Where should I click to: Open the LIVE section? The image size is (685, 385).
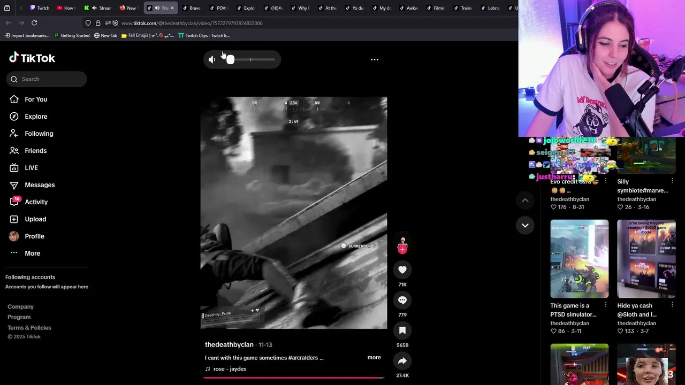coord(31,168)
